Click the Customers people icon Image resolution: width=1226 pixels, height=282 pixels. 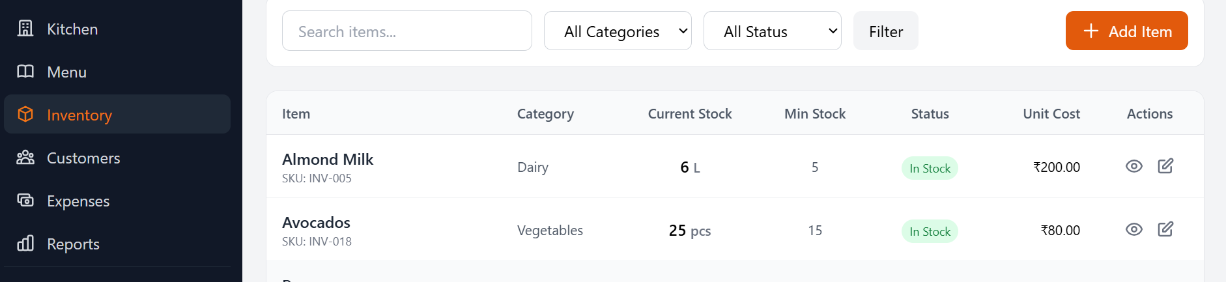(x=25, y=158)
